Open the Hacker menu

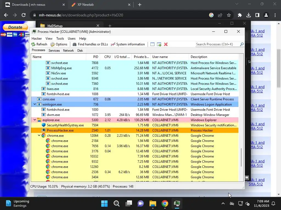[36, 39]
